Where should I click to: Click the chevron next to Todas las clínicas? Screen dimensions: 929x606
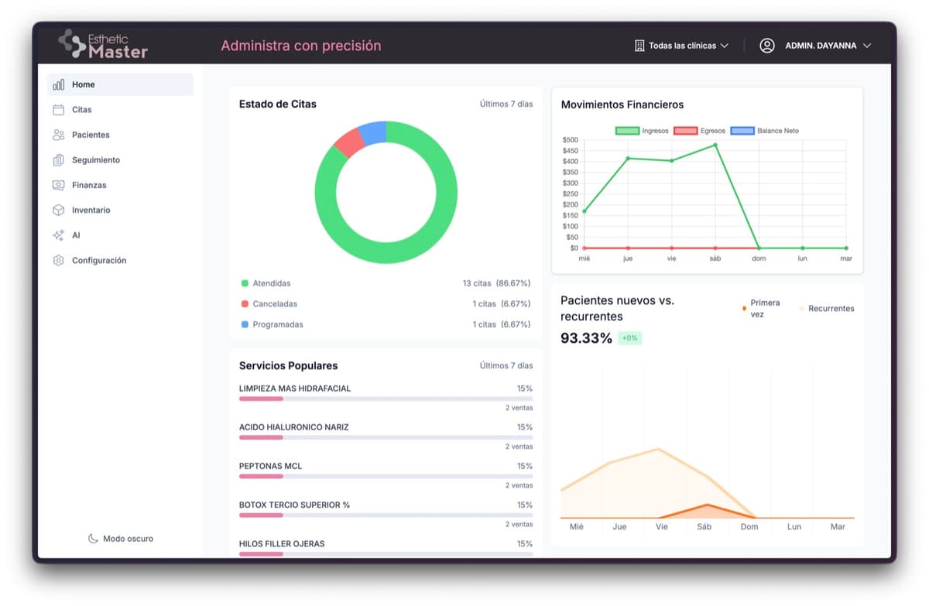(x=725, y=46)
